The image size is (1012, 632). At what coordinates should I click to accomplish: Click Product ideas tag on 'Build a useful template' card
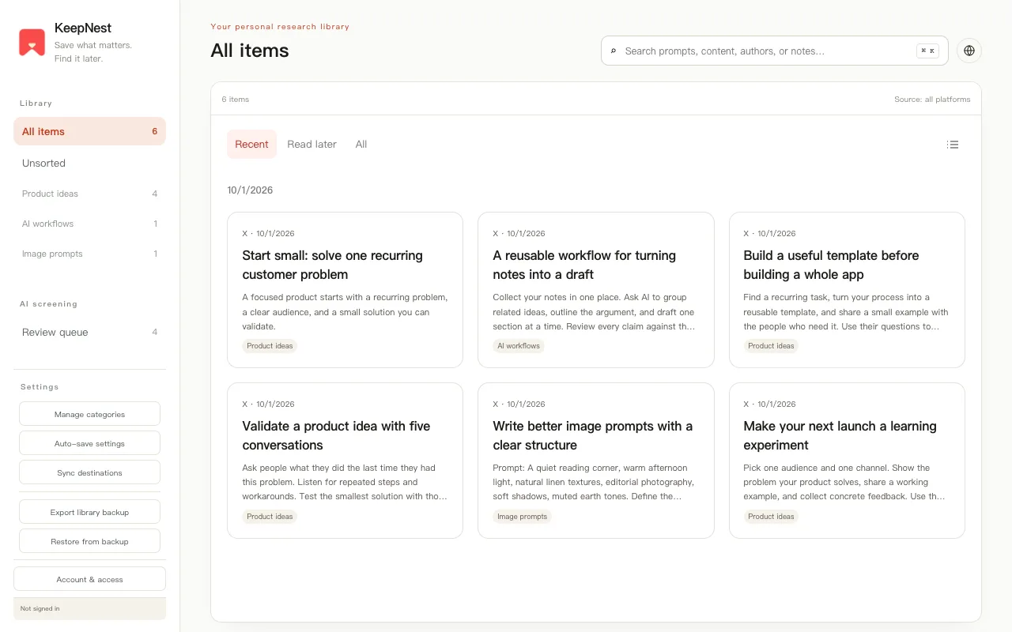(x=771, y=346)
